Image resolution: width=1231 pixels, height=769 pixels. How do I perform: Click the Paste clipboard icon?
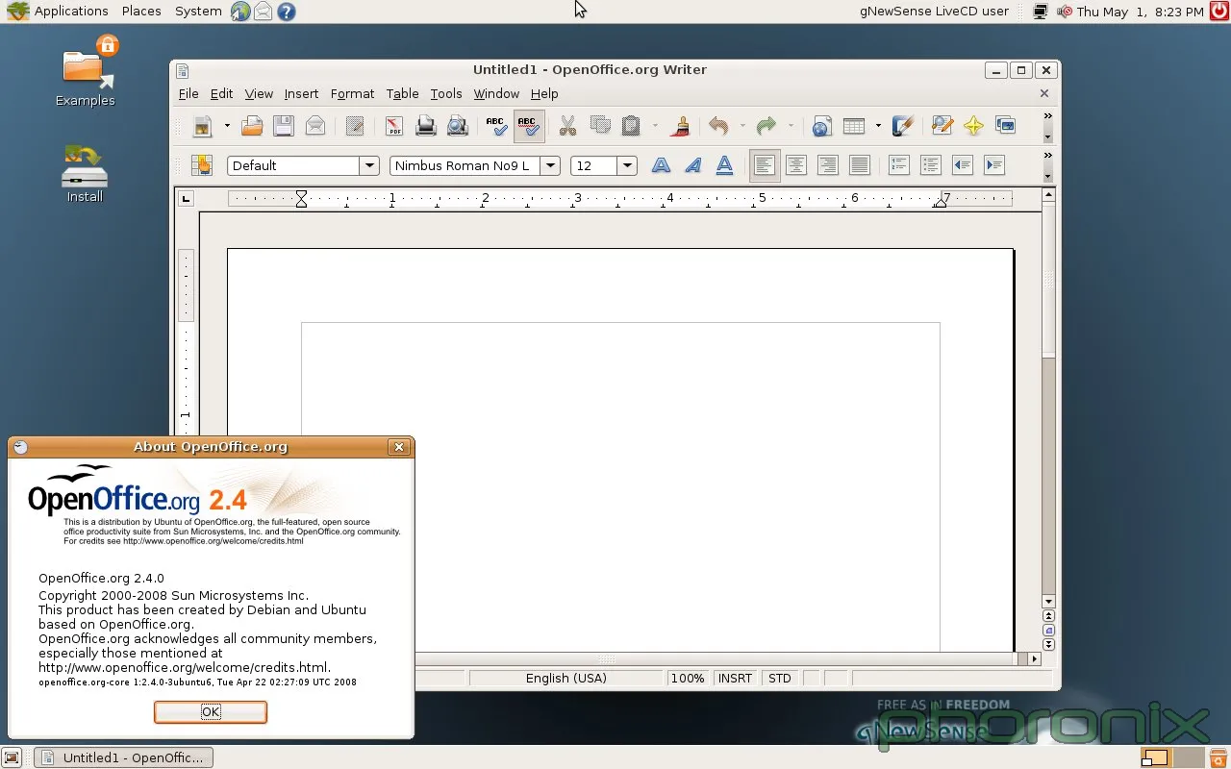coord(631,126)
